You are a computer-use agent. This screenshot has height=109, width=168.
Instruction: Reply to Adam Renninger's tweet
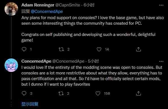pyautogui.click(x=24, y=49)
